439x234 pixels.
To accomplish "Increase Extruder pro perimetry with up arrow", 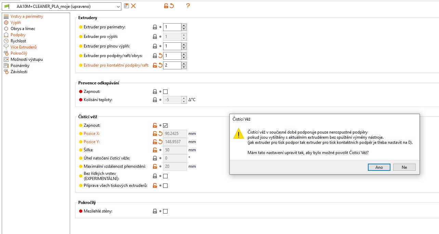I will (x=184, y=25).
